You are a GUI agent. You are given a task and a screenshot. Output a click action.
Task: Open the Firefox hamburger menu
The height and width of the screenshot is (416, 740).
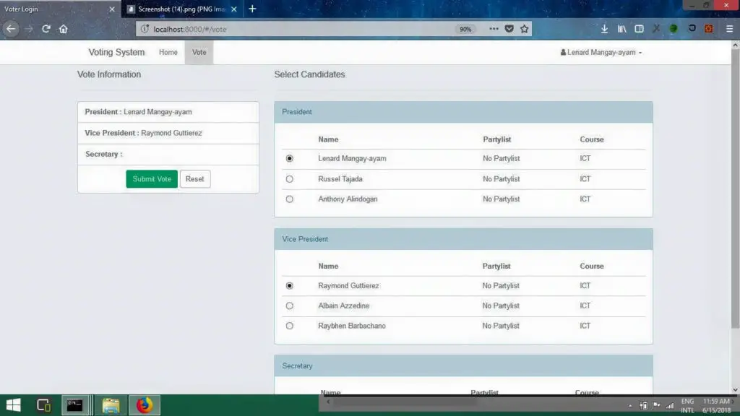pos(728,29)
